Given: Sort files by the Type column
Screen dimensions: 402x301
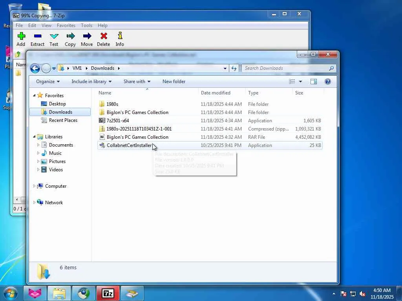Looking at the screenshot, I should (x=269, y=92).
